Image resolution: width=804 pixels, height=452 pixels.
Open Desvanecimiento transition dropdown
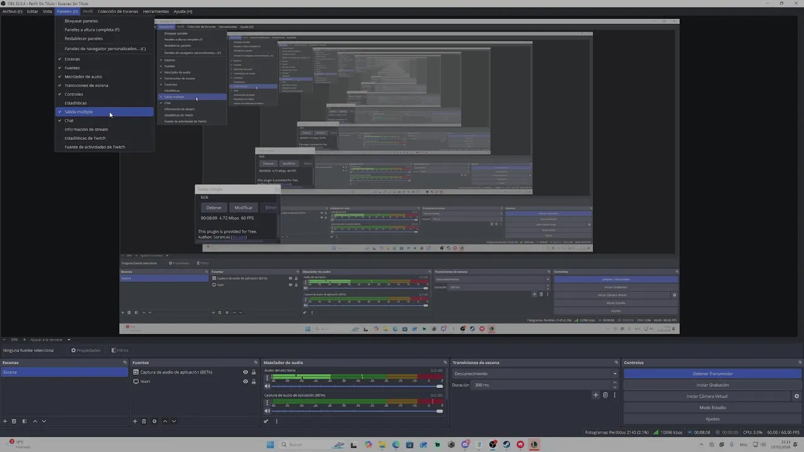pyautogui.click(x=535, y=374)
